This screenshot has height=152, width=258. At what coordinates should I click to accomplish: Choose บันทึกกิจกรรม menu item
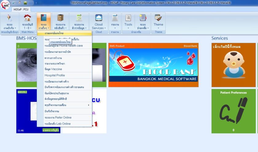tap(64, 111)
